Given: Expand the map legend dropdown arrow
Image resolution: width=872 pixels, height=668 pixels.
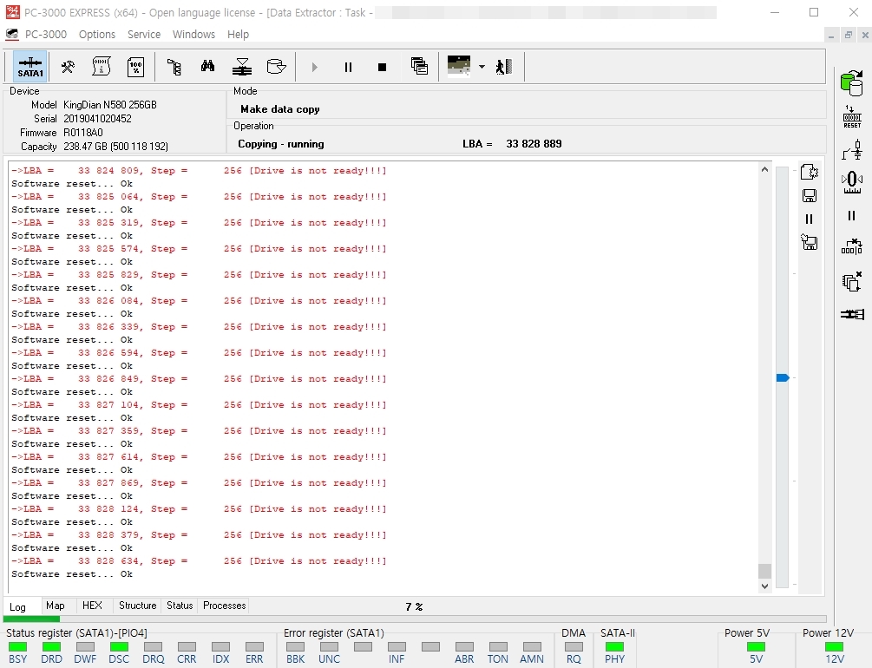Looking at the screenshot, I should click(x=482, y=67).
